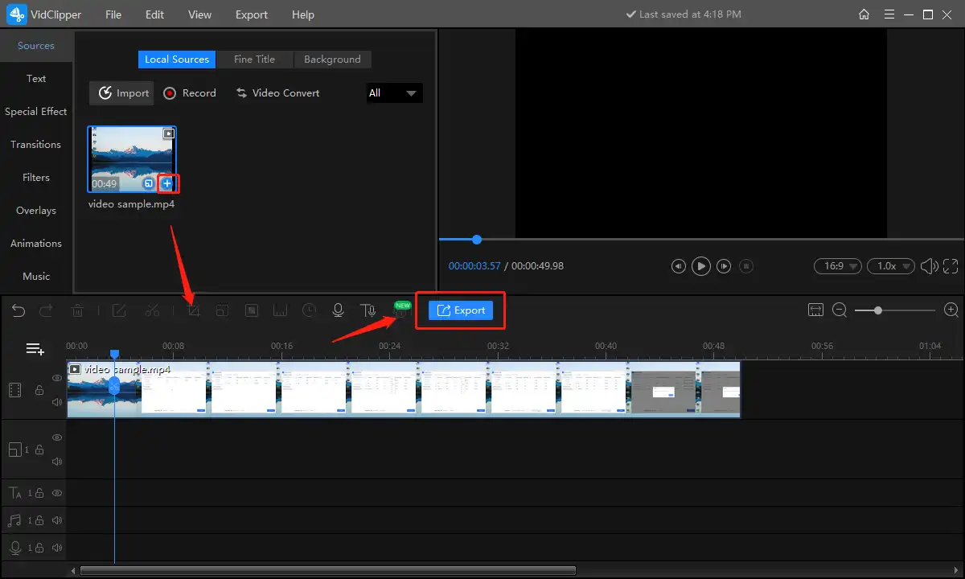This screenshot has height=579, width=965.
Task: Switch to the Fine Title tab
Action: [254, 60]
